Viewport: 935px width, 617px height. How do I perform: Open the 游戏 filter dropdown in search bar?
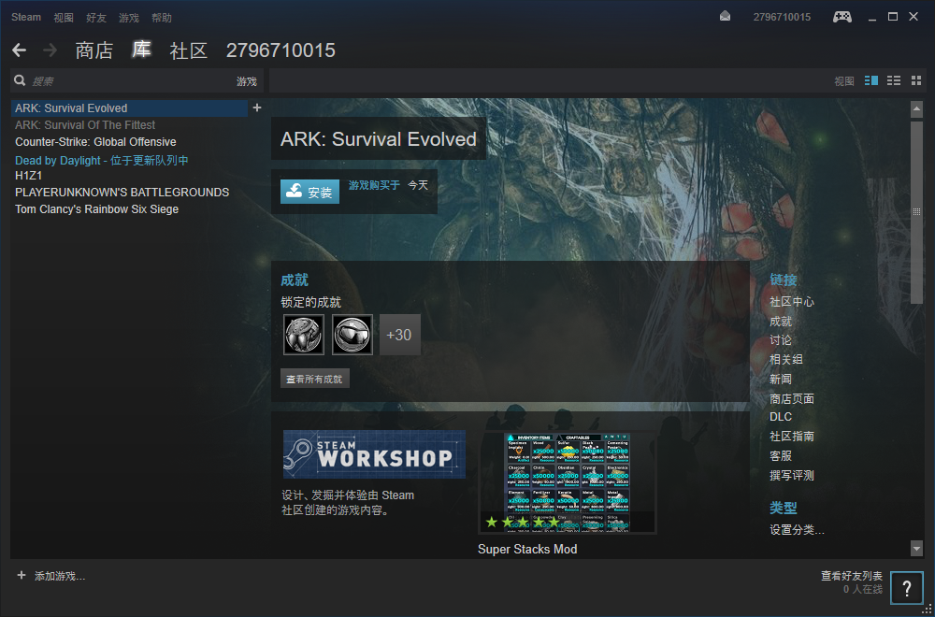(247, 81)
